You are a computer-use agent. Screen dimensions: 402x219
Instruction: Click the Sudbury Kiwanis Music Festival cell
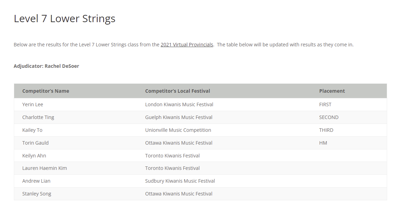[x=180, y=181]
